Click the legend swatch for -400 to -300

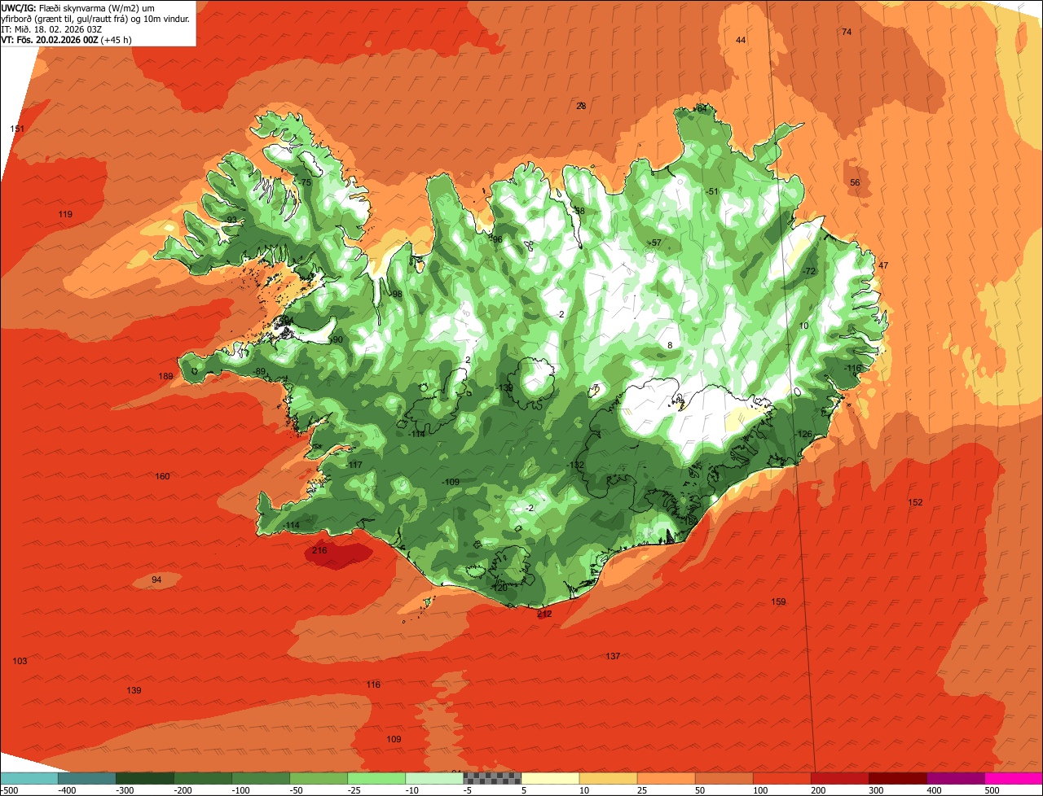tap(86, 778)
